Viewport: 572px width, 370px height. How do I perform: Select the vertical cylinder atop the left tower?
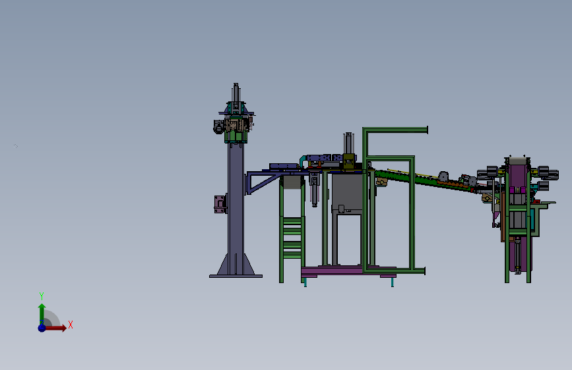click(x=236, y=93)
